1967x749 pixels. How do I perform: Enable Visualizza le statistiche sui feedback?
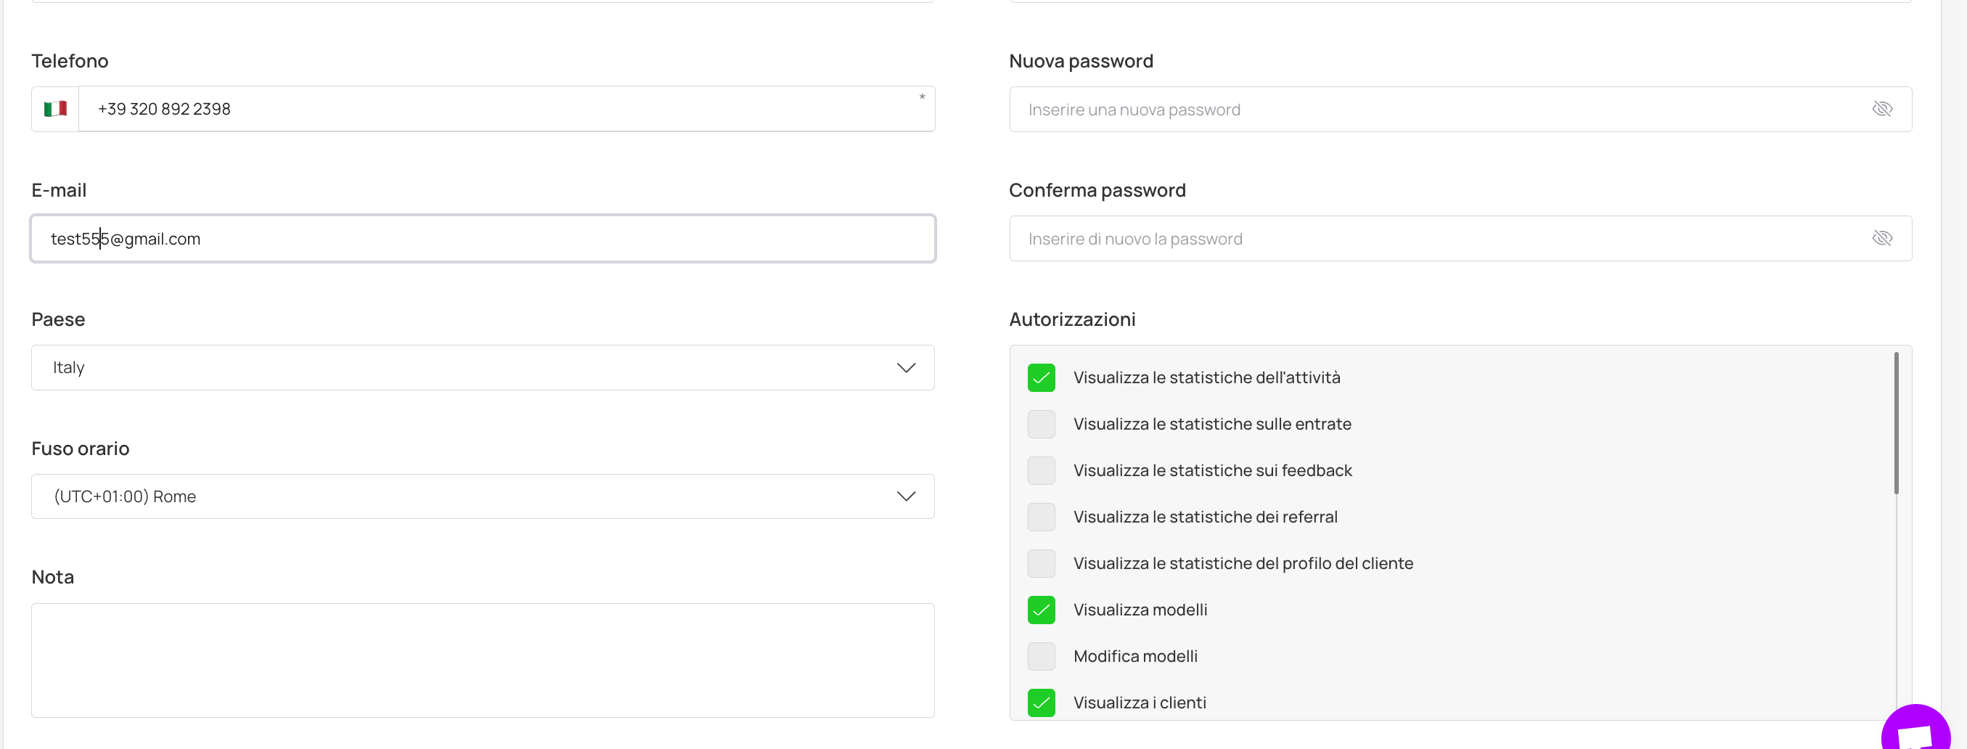[x=1041, y=471]
